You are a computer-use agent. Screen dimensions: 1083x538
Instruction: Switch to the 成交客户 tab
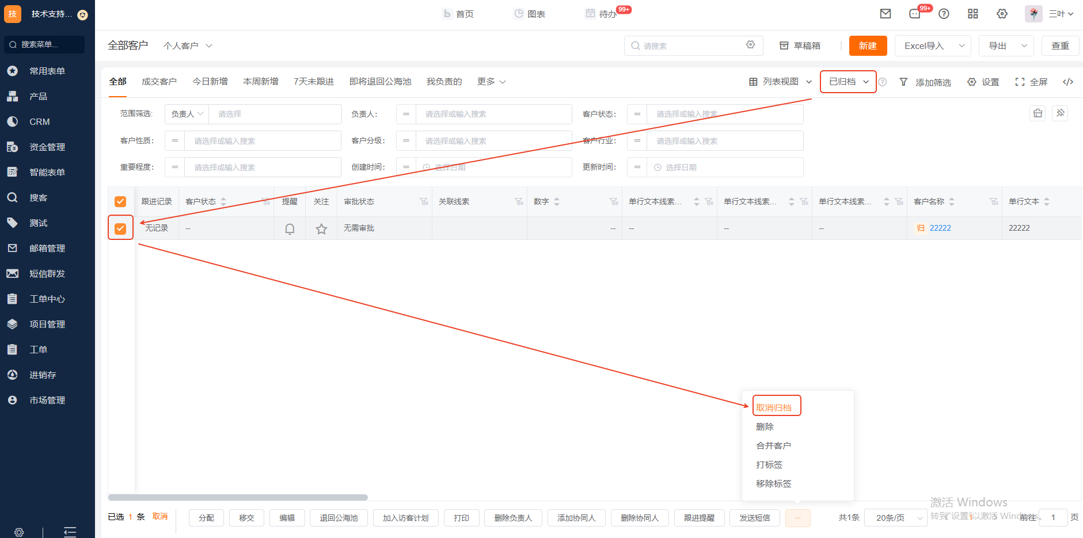click(159, 82)
